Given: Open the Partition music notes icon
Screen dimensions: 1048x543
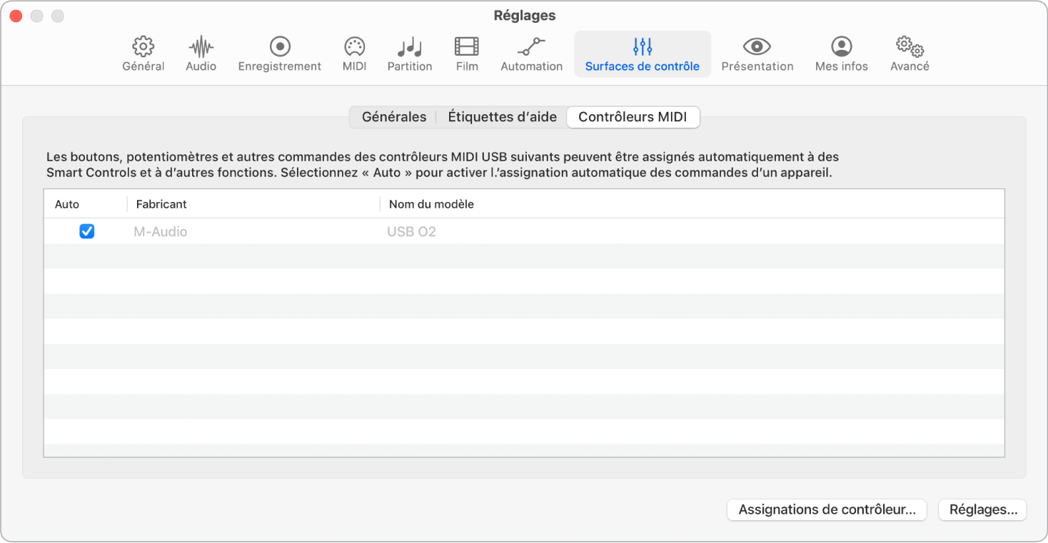Looking at the screenshot, I should tap(409, 47).
